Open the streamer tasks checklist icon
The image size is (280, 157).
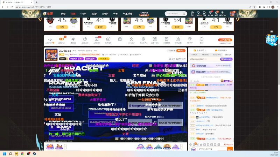(x=97, y=39)
